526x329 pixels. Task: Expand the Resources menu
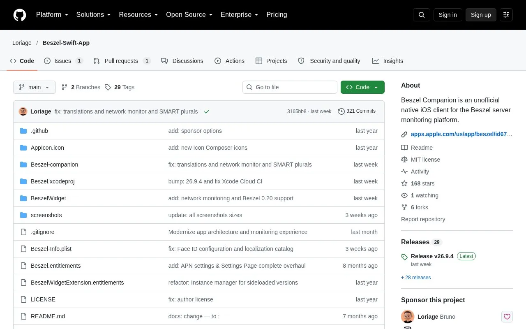coord(138,15)
